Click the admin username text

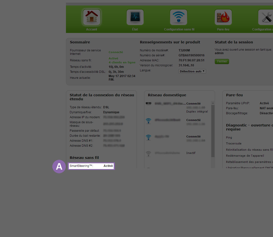point(219,53)
